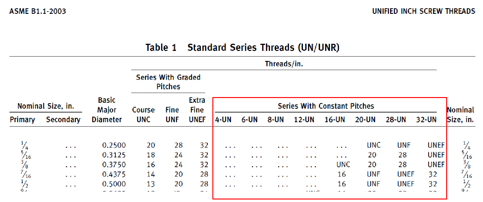Click the 0.2500 basic major diameter cell

point(114,145)
